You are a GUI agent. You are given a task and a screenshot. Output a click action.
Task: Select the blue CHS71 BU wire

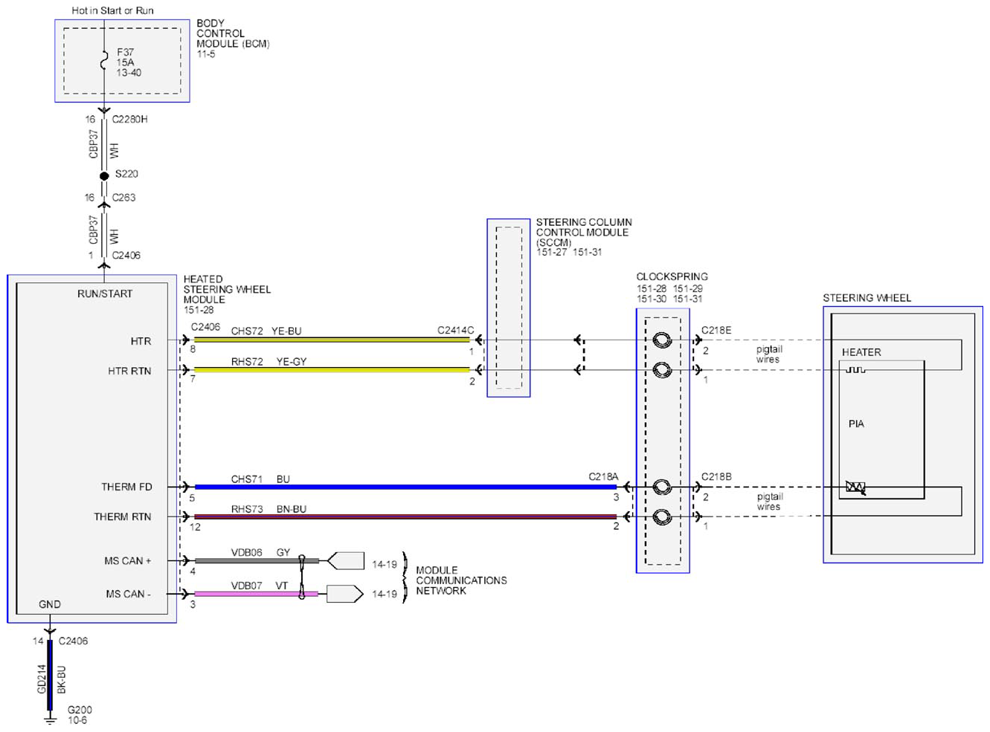point(405,487)
